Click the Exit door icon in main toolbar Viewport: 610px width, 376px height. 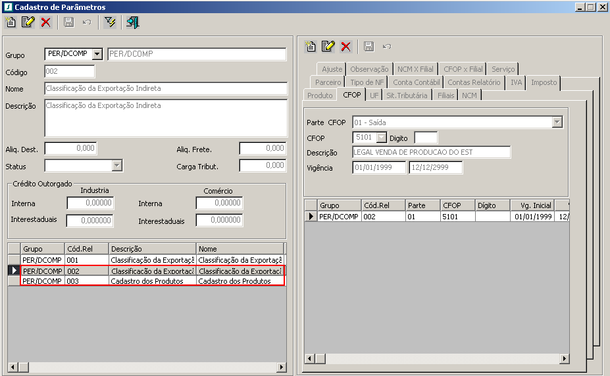click(x=133, y=22)
